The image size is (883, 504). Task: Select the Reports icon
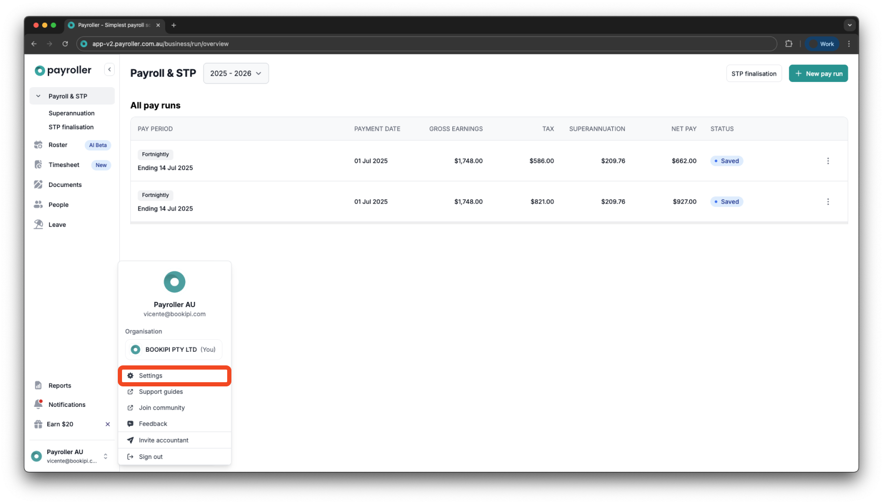38,385
